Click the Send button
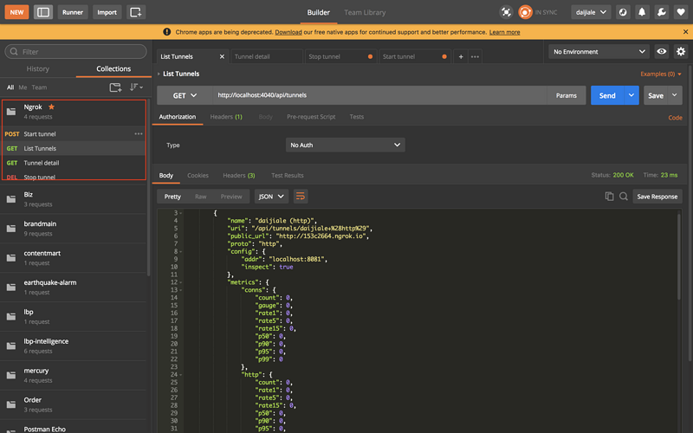 pos(607,95)
